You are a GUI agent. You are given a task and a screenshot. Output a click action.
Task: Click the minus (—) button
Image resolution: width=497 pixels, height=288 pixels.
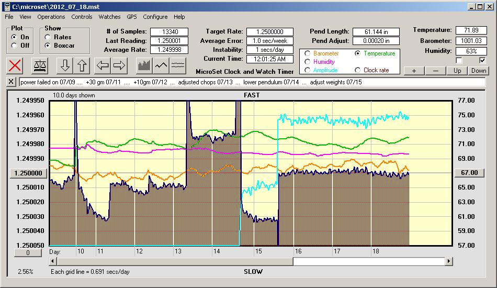[x=435, y=71]
